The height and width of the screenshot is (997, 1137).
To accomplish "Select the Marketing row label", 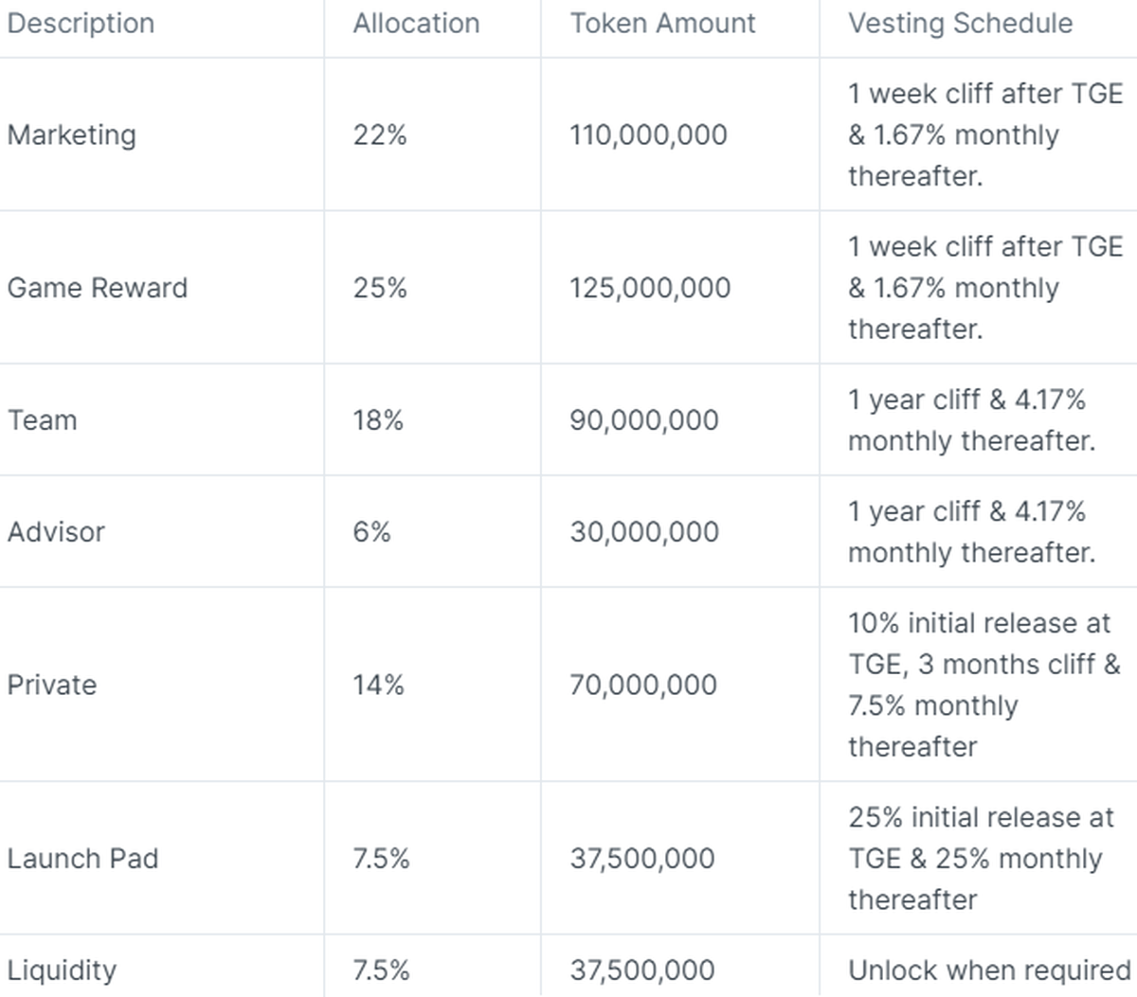I will pyautogui.click(x=71, y=134).
